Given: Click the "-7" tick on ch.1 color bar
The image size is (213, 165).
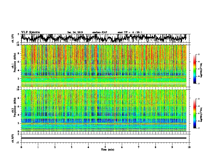Looking at the screenshot, I should pos(198,84).
